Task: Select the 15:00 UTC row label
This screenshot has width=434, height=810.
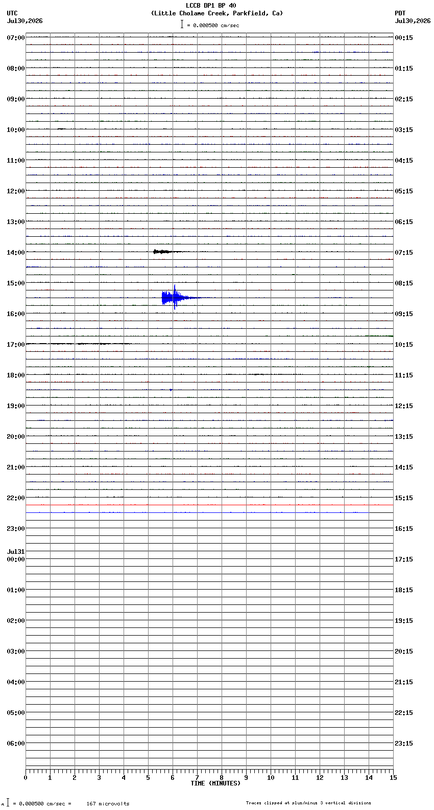Action: [x=16, y=283]
